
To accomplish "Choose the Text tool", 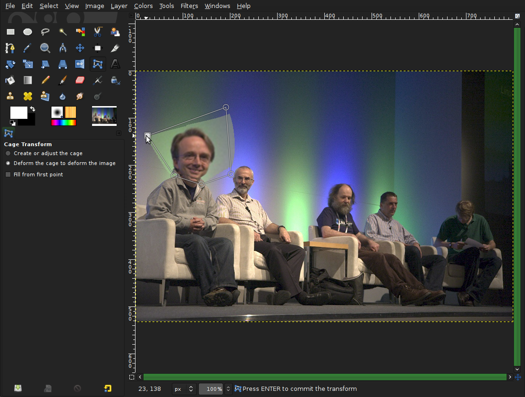I will [x=115, y=64].
